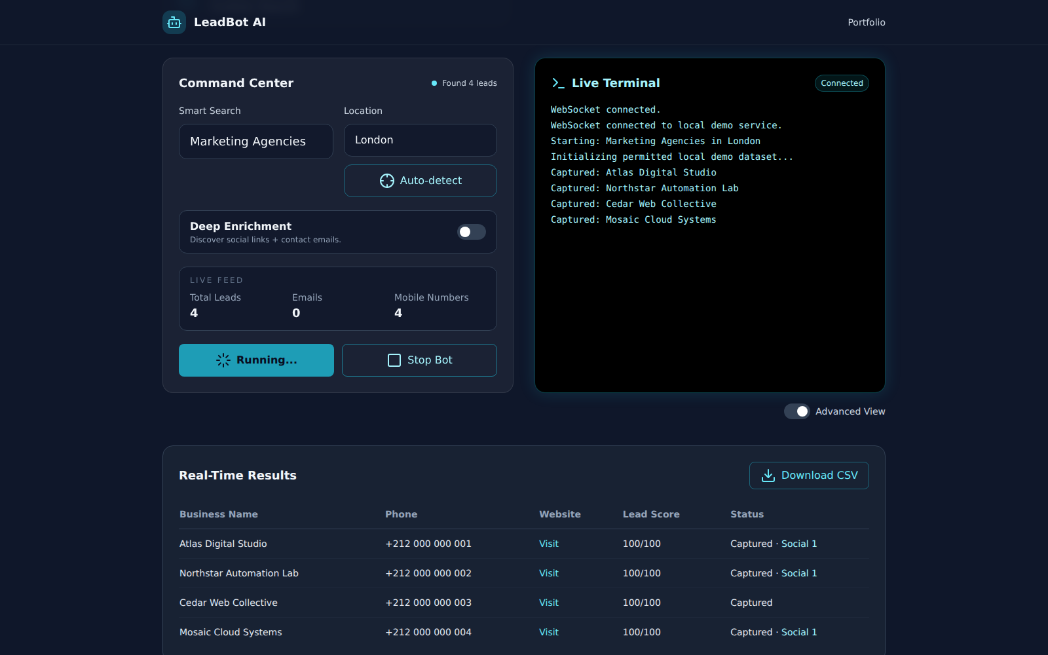1048x655 pixels.
Task: Click terminal line Captured: Mosaic Cloud Systems
Action: (x=633, y=220)
